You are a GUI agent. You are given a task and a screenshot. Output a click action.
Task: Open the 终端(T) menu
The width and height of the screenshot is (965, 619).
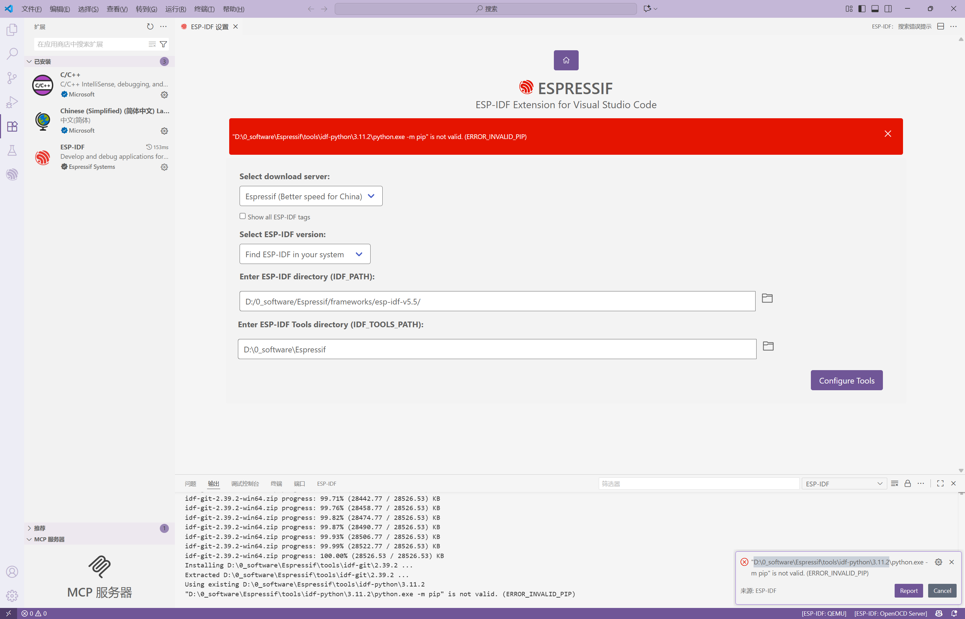click(204, 9)
